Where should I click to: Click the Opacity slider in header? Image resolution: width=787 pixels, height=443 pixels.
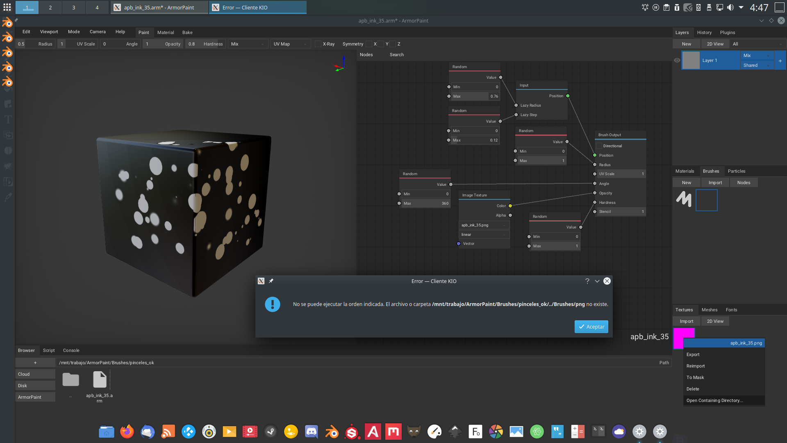(x=163, y=44)
